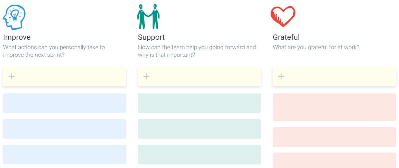Screen dimensions: 399x168
Task: Open the second blue card in Improve column
Action: [x=64, y=129]
